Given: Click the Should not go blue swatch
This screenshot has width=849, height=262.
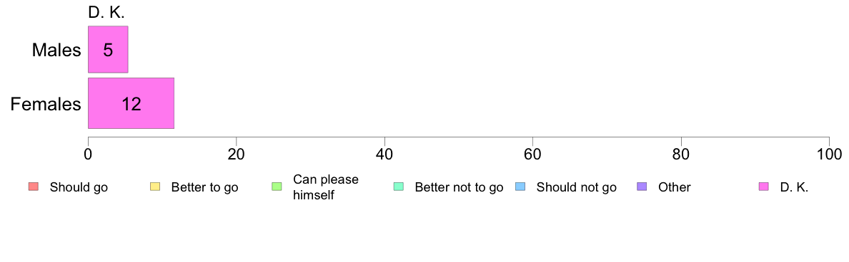Looking at the screenshot, I should 520,187.
